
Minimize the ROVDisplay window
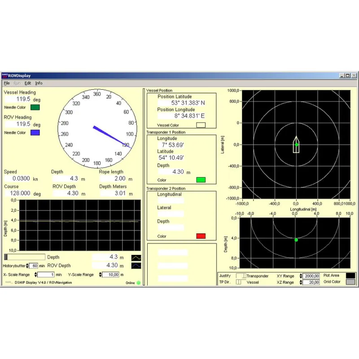coord(342,75)
